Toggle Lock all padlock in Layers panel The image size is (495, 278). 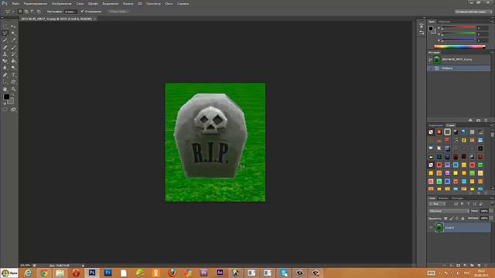[x=463, y=219]
